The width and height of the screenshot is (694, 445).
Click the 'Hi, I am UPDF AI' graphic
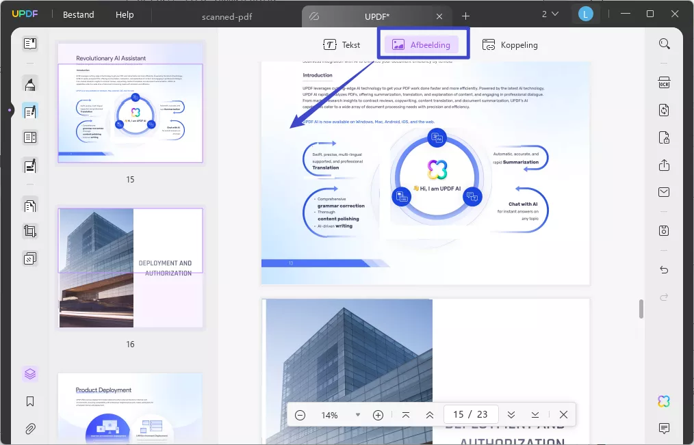click(437, 176)
